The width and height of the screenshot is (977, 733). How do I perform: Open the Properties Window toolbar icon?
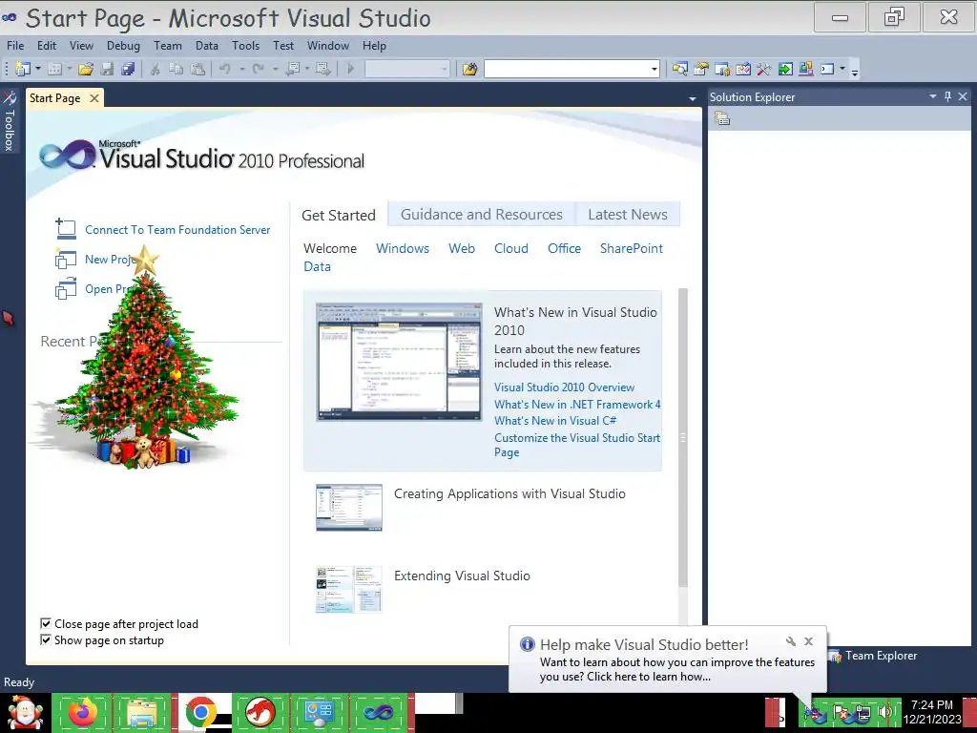click(701, 69)
